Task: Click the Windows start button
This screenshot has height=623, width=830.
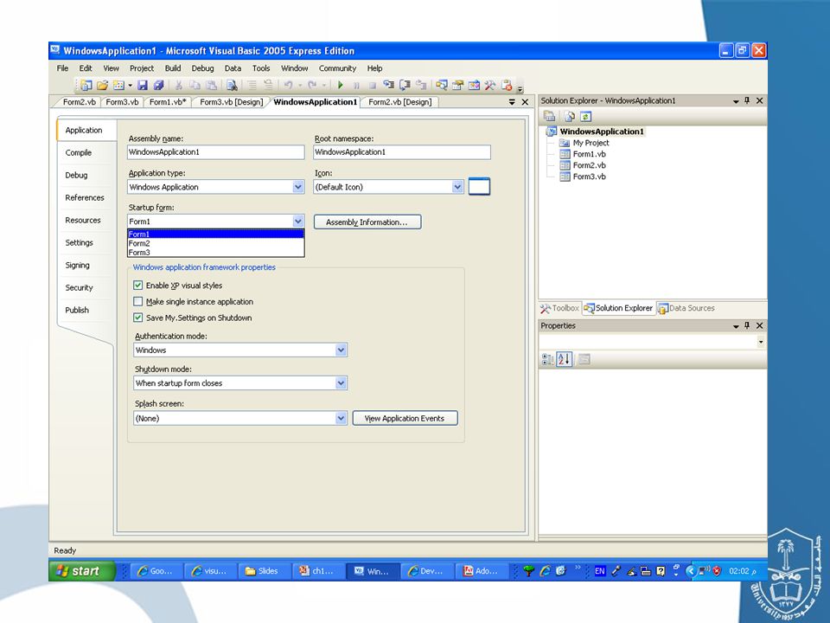Action: pyautogui.click(x=82, y=570)
